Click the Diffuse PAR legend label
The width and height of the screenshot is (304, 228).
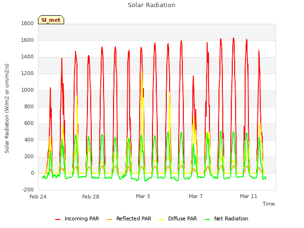pyautogui.click(x=182, y=218)
